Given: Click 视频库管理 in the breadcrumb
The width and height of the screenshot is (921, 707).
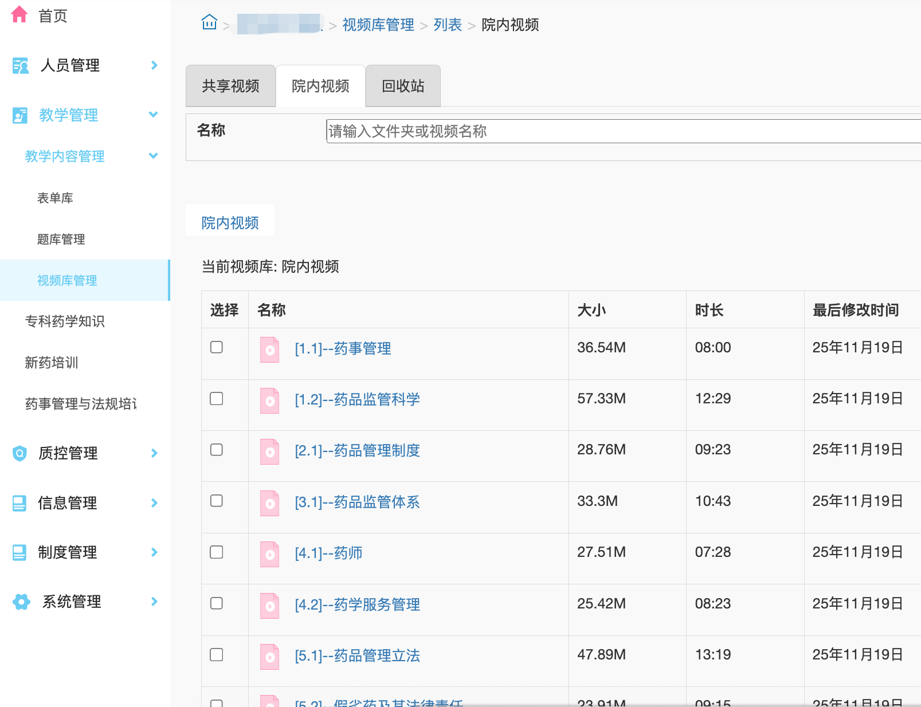Looking at the screenshot, I should [x=378, y=25].
